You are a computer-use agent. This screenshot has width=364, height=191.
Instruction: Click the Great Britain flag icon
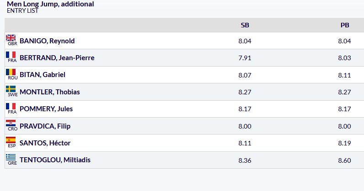pos(11,38)
